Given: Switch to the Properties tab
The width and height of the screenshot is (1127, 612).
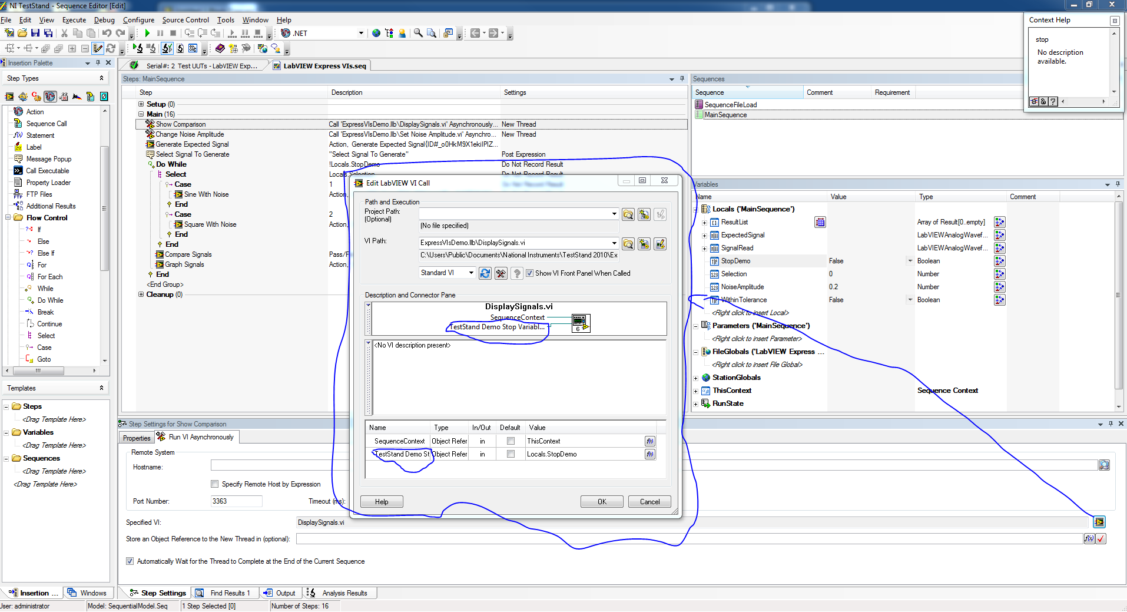Looking at the screenshot, I should click(x=137, y=438).
